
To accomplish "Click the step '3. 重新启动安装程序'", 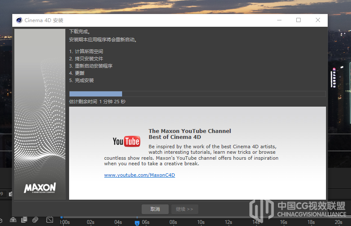I will 91,66.
